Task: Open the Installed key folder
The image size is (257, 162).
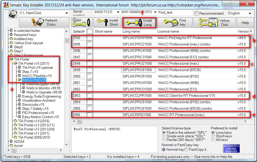Action: (23, 39)
